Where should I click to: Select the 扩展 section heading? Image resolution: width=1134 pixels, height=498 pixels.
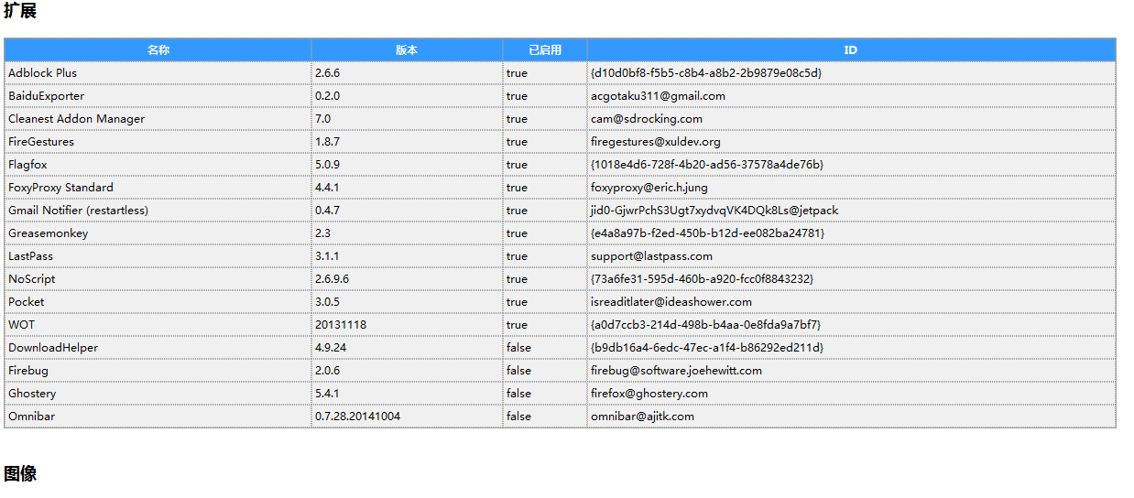[20, 11]
